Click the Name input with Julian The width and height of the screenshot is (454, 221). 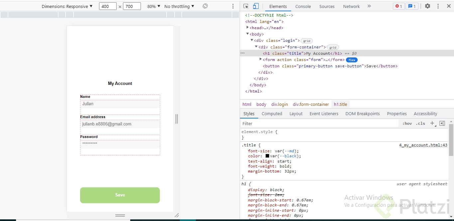(x=120, y=104)
